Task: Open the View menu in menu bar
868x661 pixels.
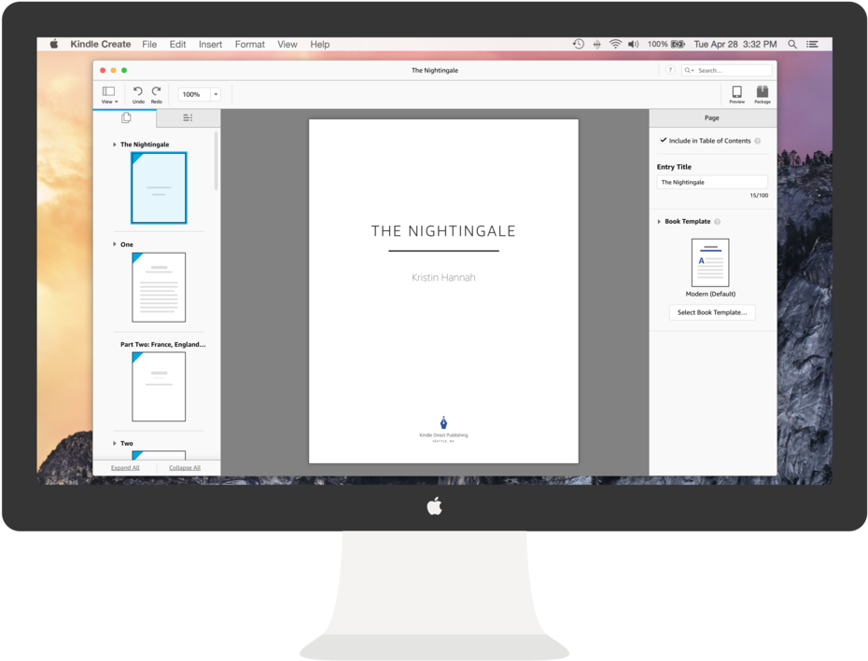Action: [x=287, y=44]
